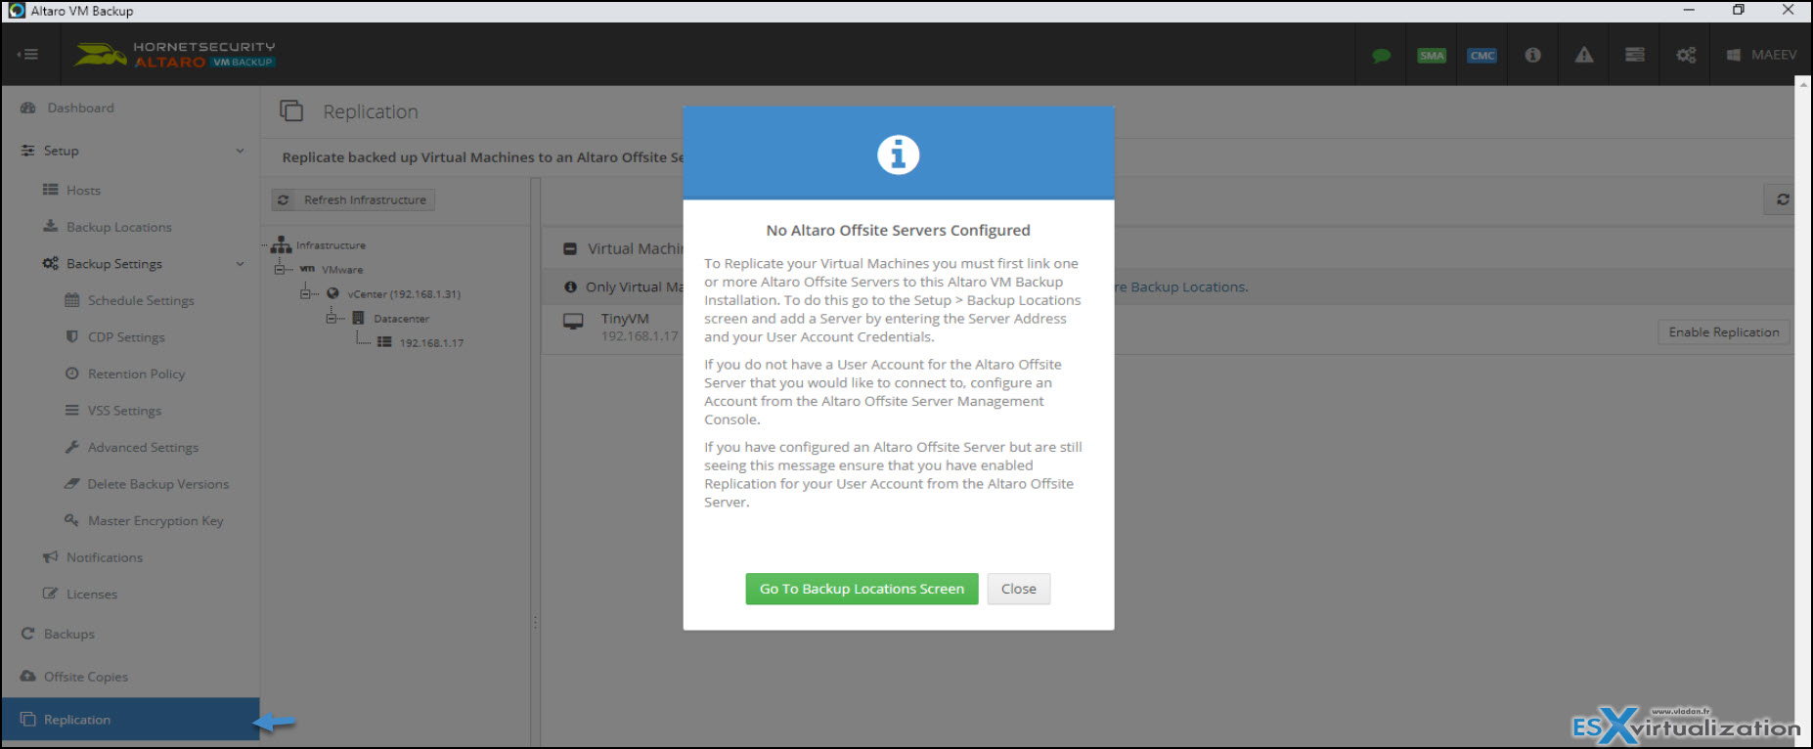
Task: Select Datacenter tree item
Action: tap(401, 319)
